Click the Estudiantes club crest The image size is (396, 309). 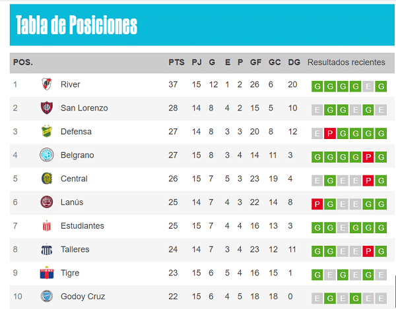(47, 225)
